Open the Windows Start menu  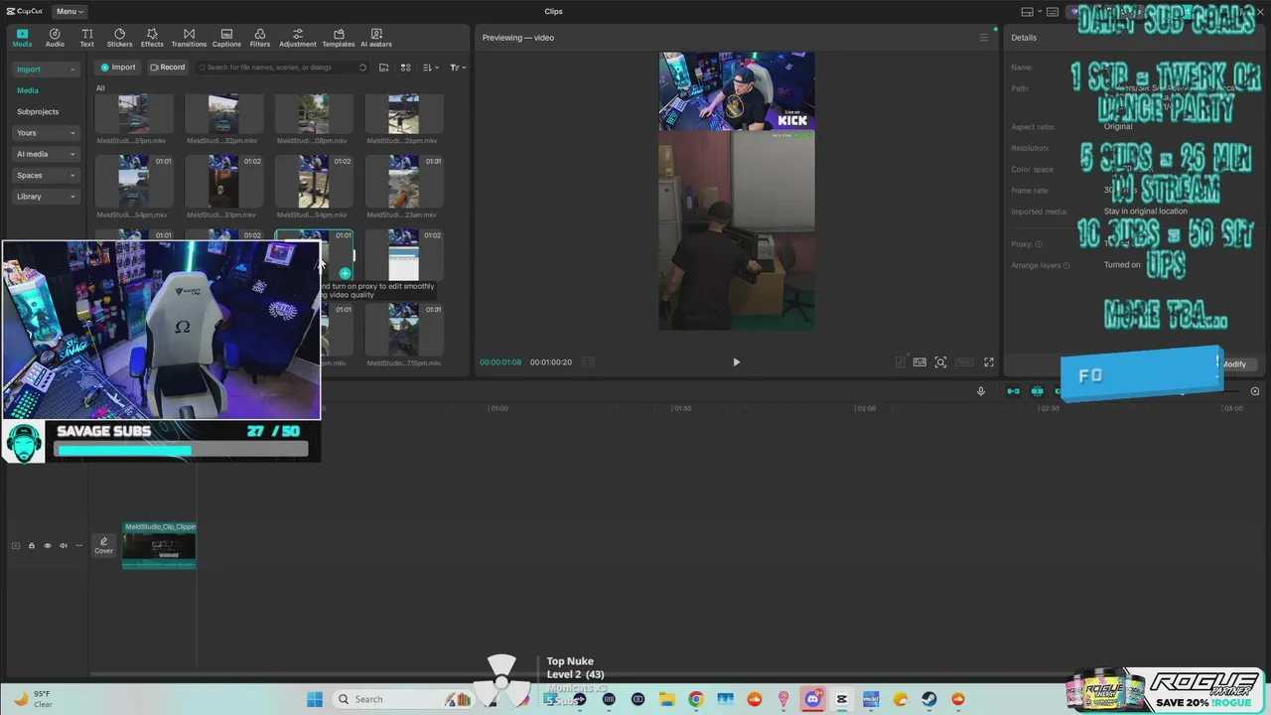tap(315, 699)
